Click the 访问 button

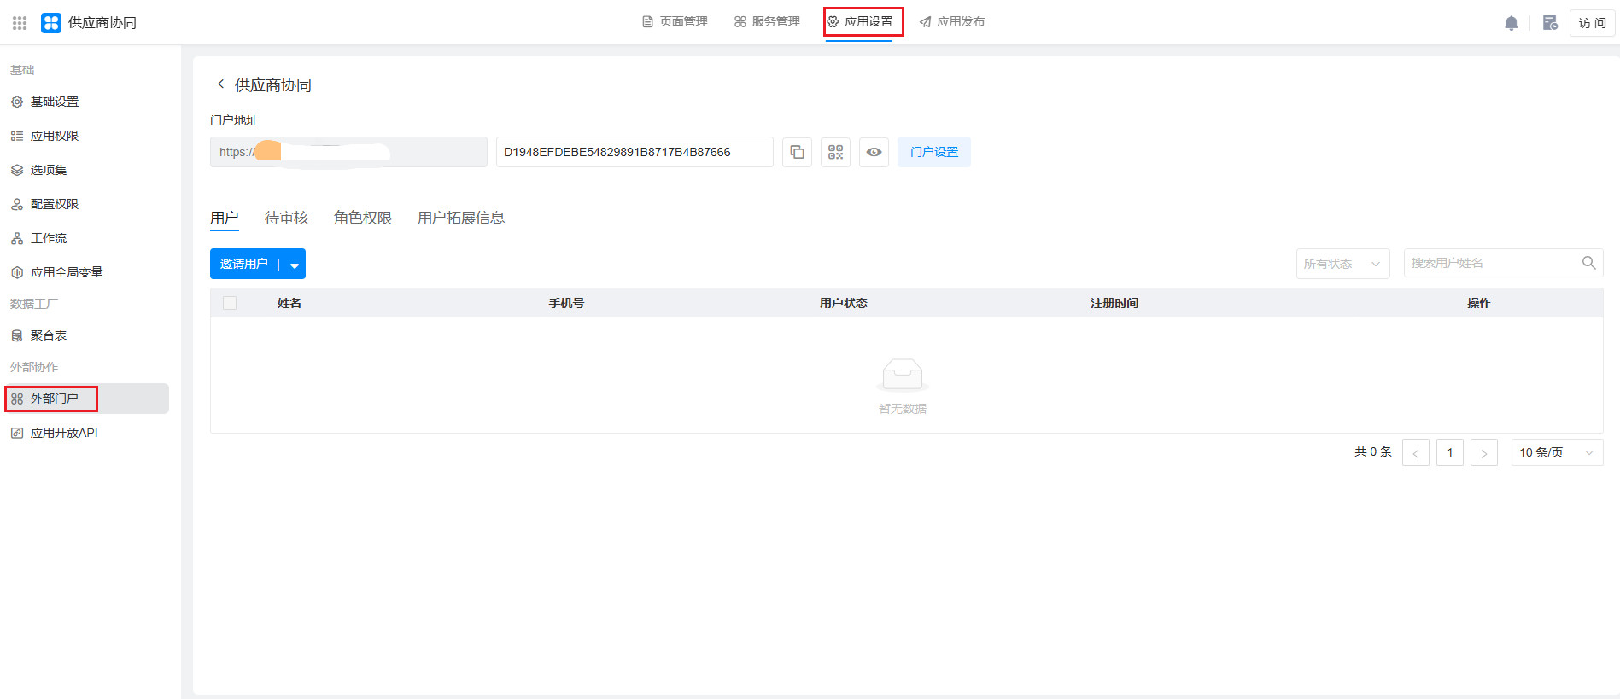coord(1592,23)
